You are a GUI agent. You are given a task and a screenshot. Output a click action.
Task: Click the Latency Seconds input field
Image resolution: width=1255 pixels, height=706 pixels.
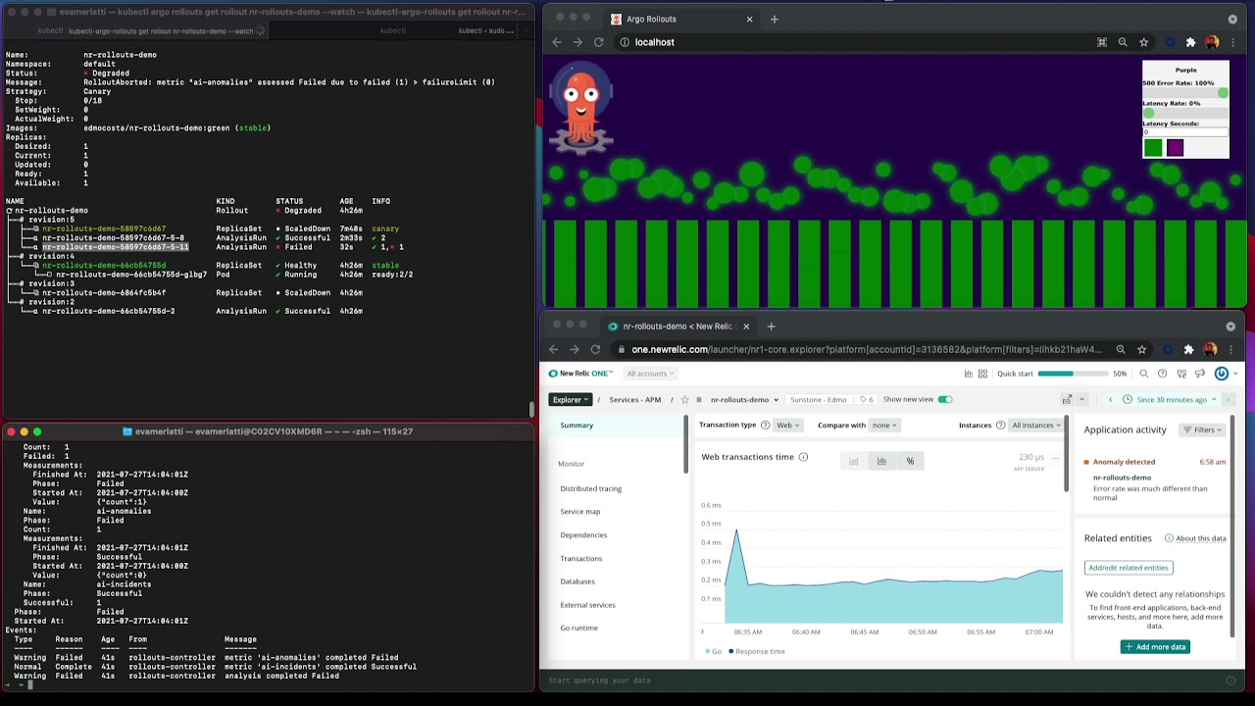[1185, 132]
